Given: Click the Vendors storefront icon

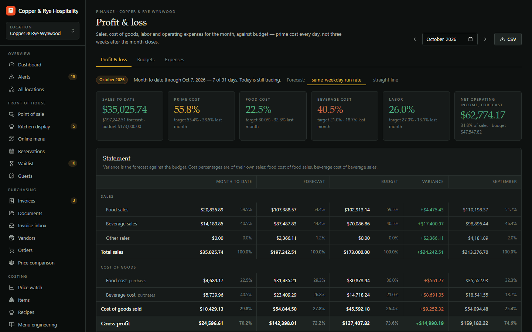Looking at the screenshot, I should (11, 238).
